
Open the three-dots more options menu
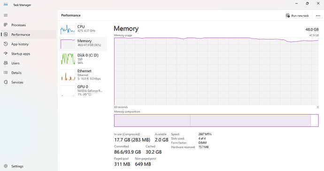318,16
